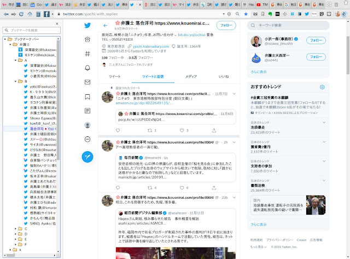The image size is (350, 259).
Task: Click browser back arrow
Action: pyautogui.click(x=6, y=14)
